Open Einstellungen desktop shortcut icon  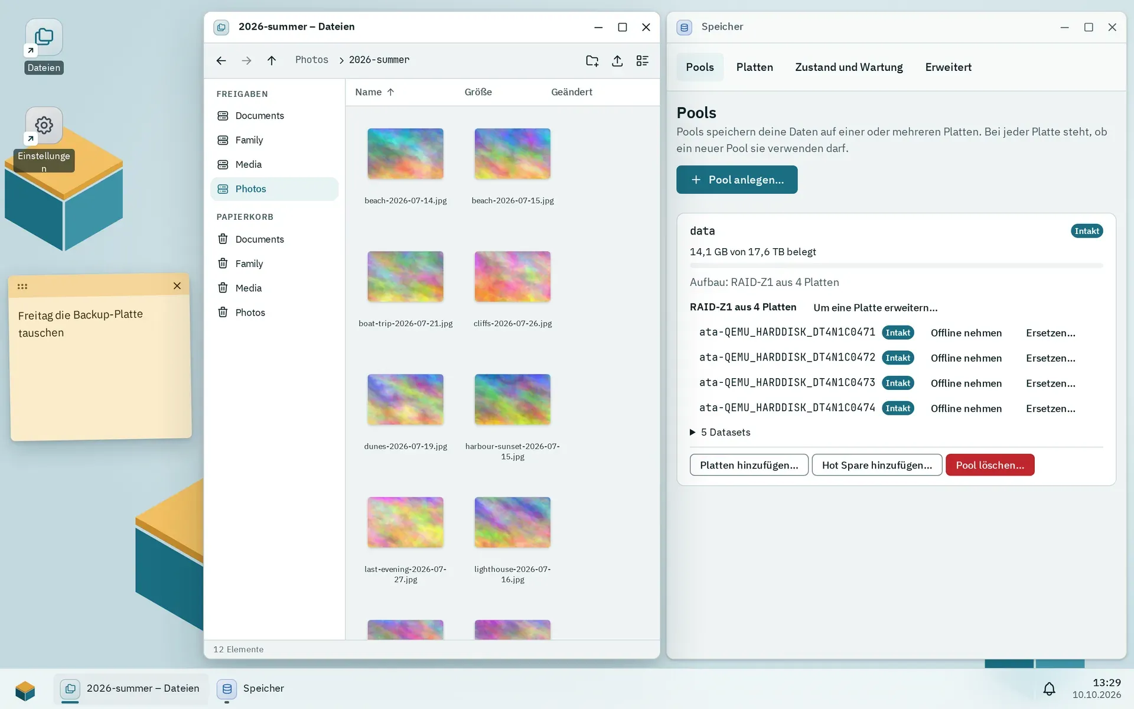pos(44,125)
